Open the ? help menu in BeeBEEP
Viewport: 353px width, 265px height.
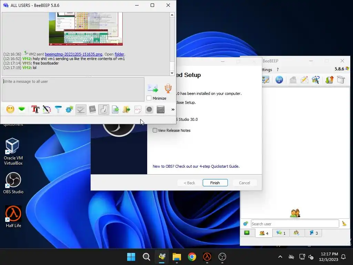click(278, 70)
